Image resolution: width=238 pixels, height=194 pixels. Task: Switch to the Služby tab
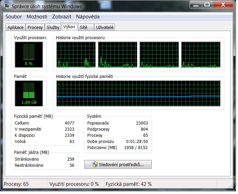coord(53,28)
